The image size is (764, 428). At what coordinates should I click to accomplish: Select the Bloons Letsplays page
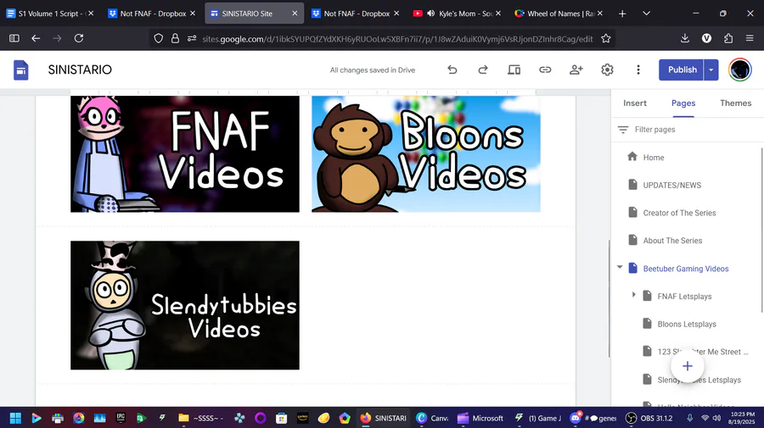click(687, 325)
